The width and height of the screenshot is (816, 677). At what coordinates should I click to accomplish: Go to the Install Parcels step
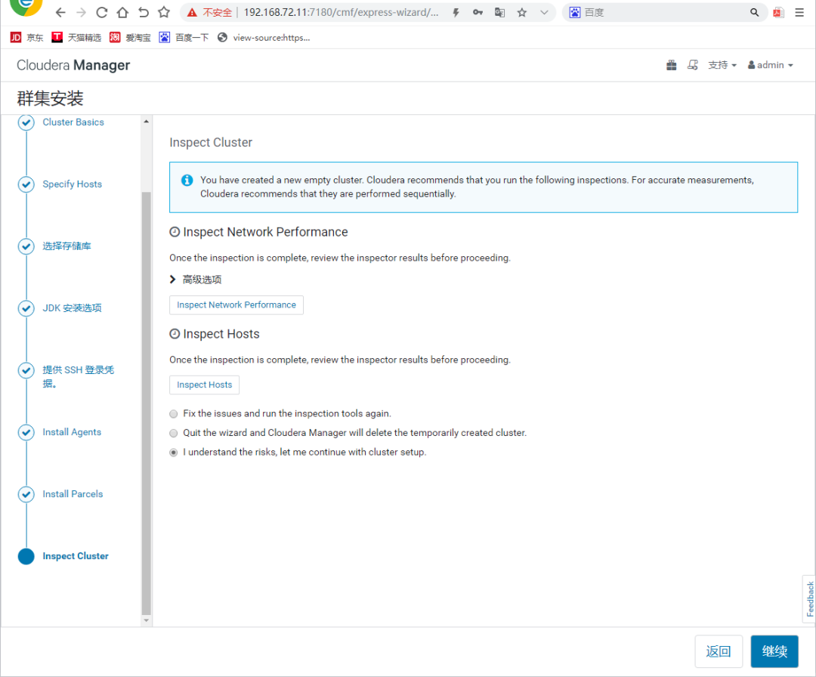coord(73,494)
